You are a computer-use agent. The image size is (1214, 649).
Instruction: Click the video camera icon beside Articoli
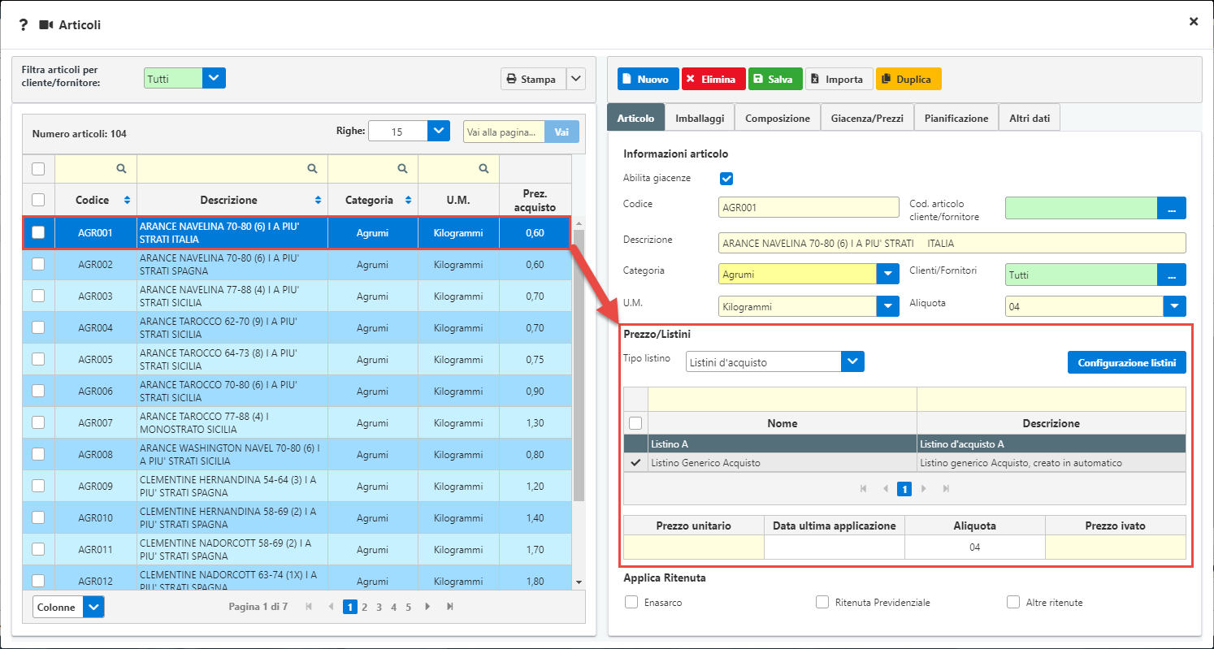pos(46,25)
